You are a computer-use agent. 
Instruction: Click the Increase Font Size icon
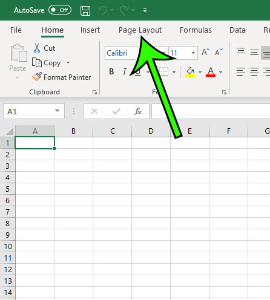tap(205, 52)
